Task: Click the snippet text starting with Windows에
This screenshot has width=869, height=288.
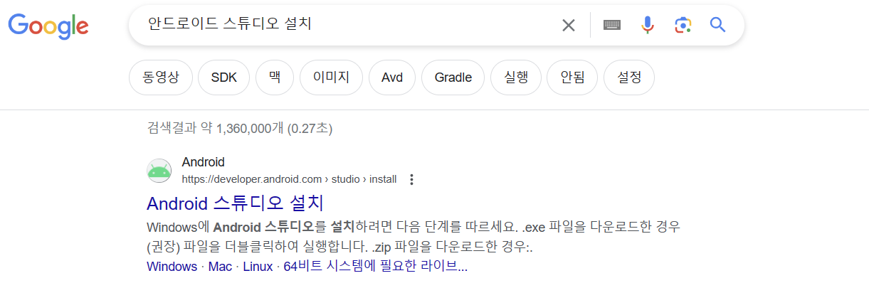Action: tap(414, 238)
